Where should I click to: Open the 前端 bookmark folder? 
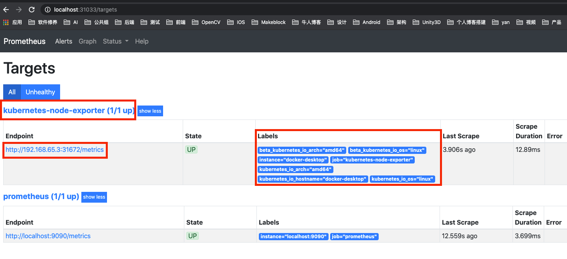(x=176, y=22)
